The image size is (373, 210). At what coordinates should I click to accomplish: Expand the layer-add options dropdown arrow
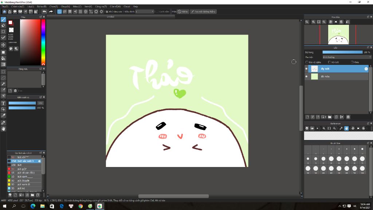click(325, 117)
